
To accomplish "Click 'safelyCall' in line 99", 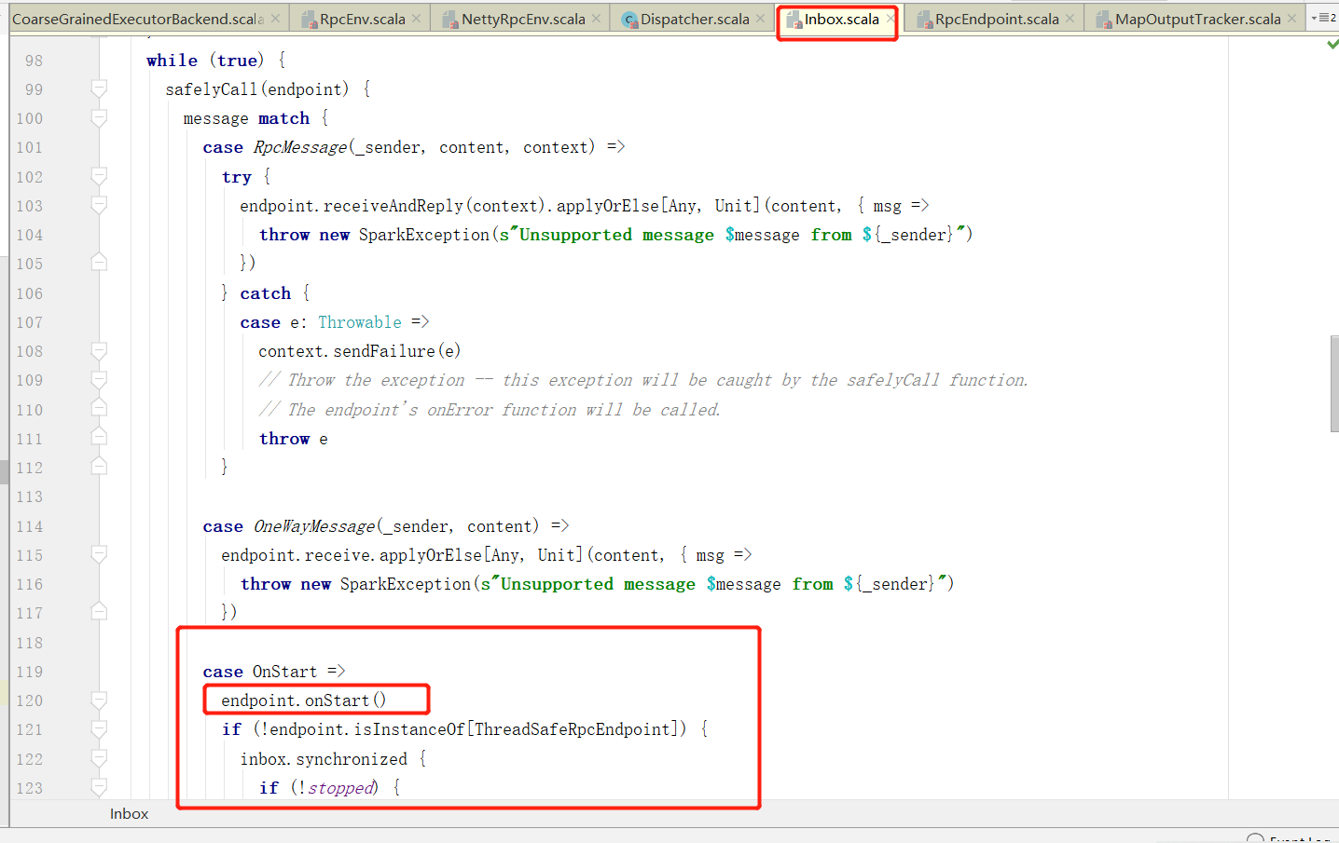I will 211,89.
